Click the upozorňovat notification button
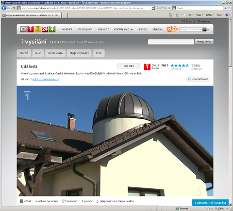 (x=198, y=79)
